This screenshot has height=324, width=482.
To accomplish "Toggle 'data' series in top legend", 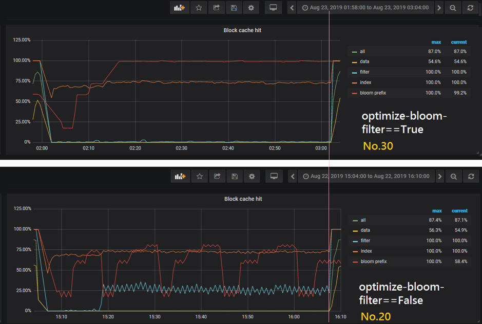I will (364, 61).
